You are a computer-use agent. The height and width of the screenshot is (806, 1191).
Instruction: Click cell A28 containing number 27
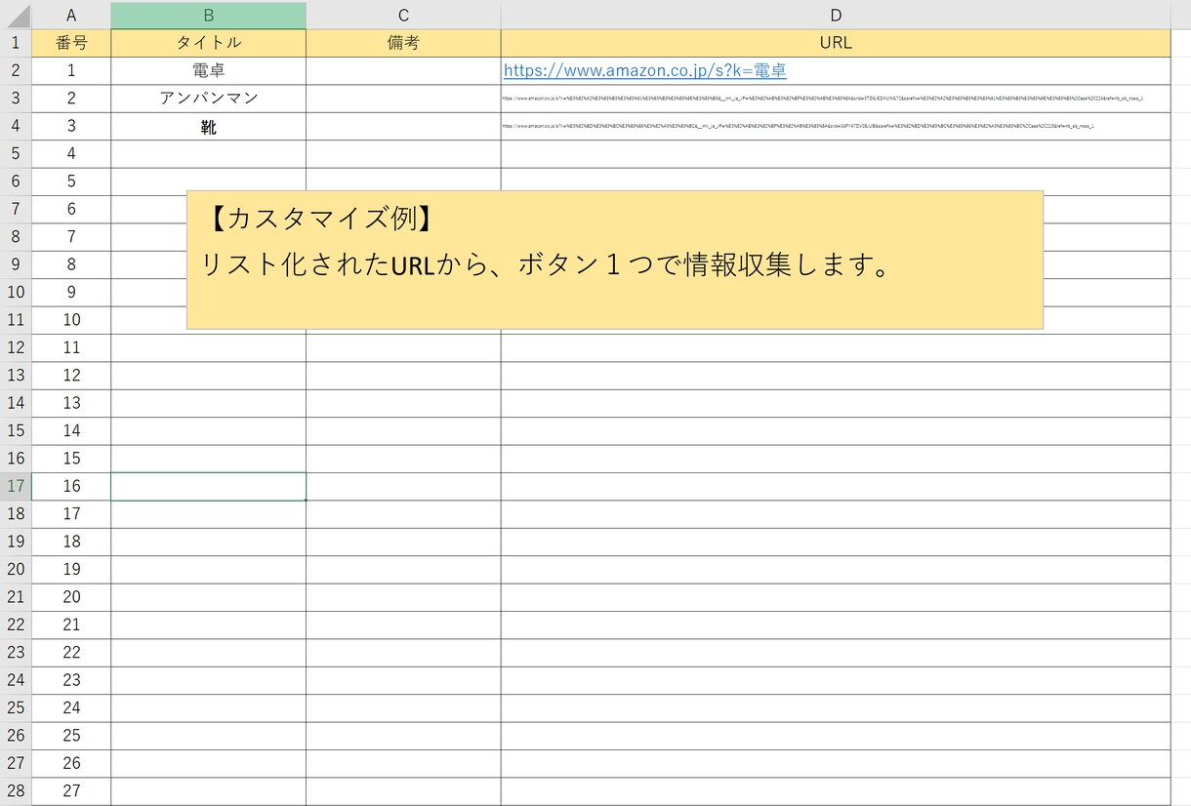[71, 791]
